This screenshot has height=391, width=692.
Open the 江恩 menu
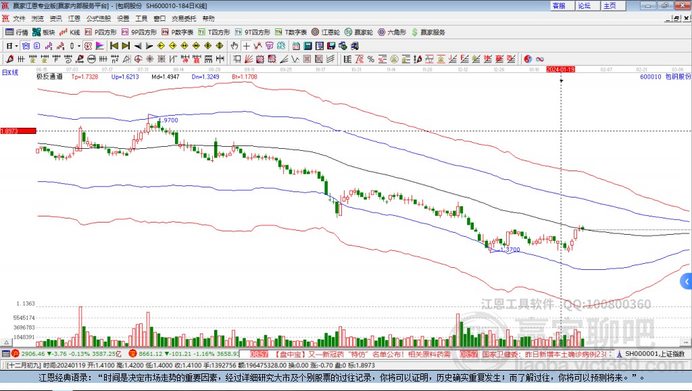74,18
